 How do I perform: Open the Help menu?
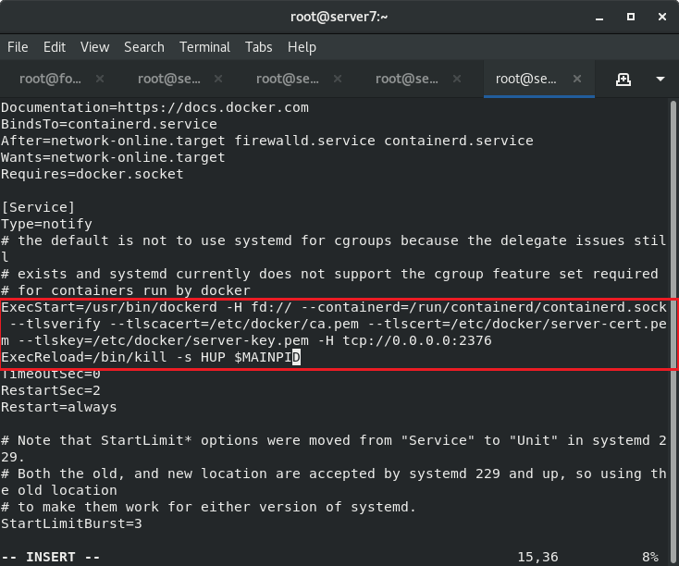[302, 47]
